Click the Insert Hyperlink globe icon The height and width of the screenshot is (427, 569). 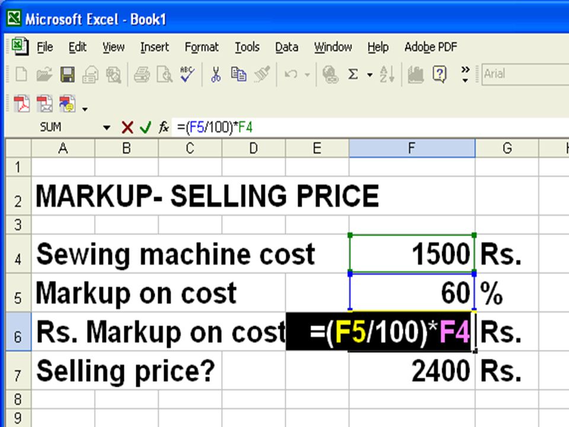tap(330, 75)
